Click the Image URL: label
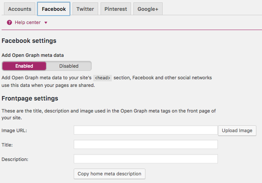The image size is (262, 183). (x=14, y=131)
